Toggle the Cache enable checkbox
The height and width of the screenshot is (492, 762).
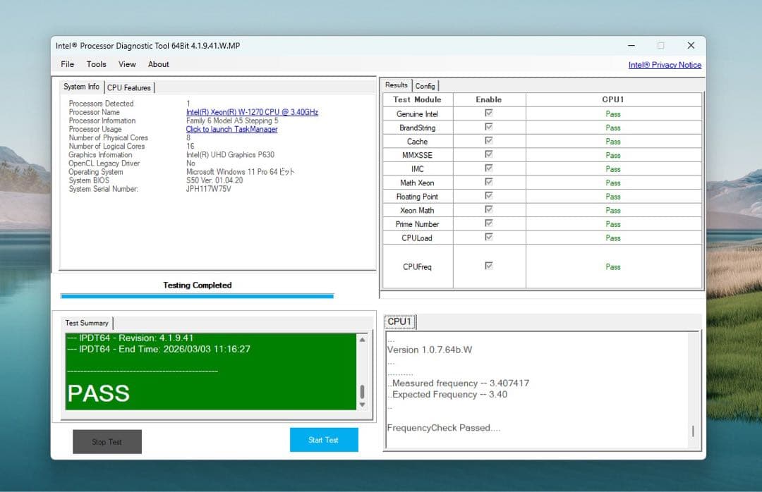pyautogui.click(x=488, y=140)
